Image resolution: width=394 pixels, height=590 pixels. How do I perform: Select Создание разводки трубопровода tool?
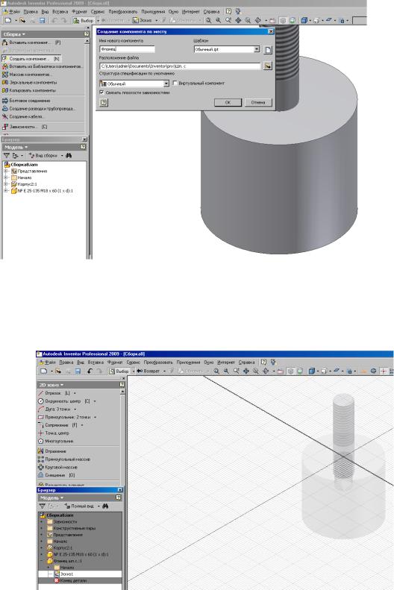click(39, 108)
